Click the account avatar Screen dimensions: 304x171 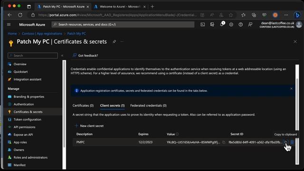click(x=299, y=25)
